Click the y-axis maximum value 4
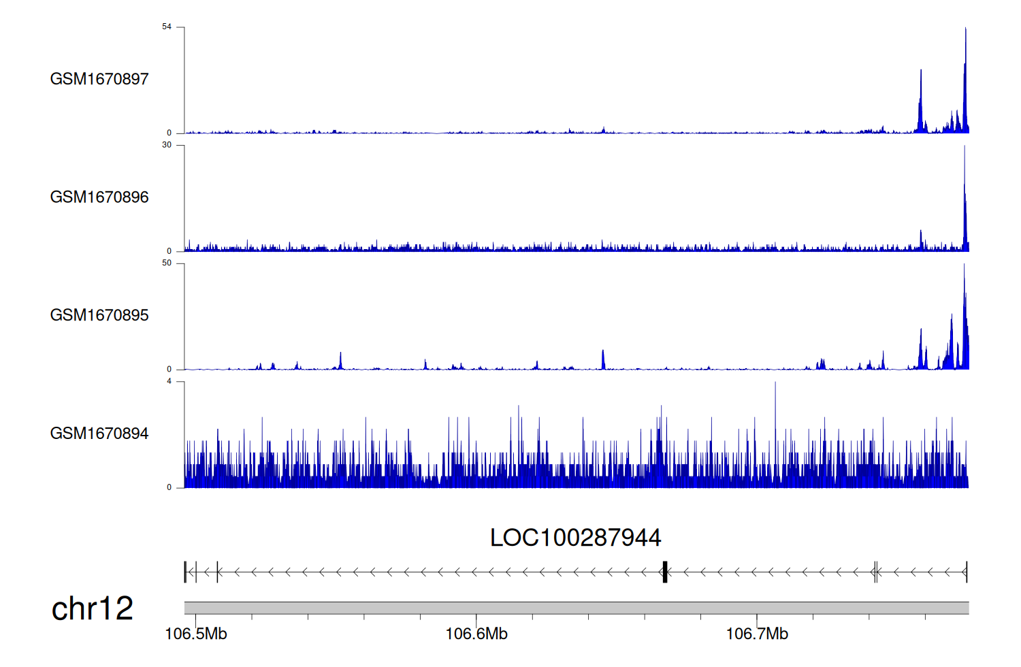The height and width of the screenshot is (667, 1021). tap(169, 381)
